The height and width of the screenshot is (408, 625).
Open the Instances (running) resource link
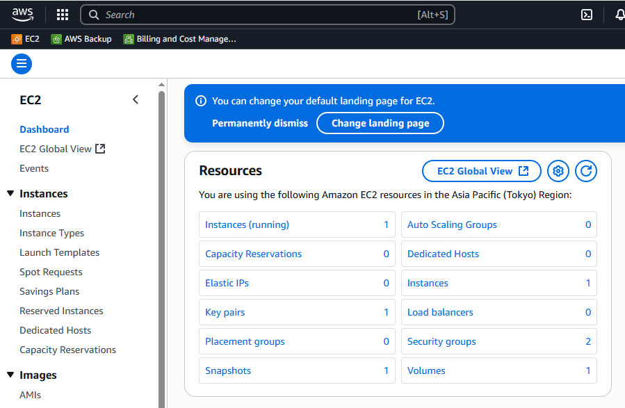click(x=247, y=225)
